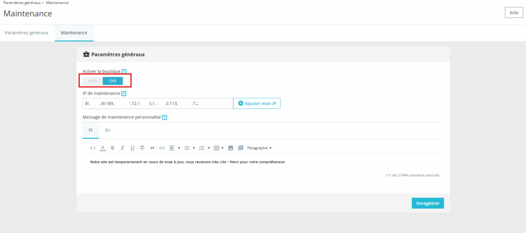Insert a blockquote

[152, 148]
